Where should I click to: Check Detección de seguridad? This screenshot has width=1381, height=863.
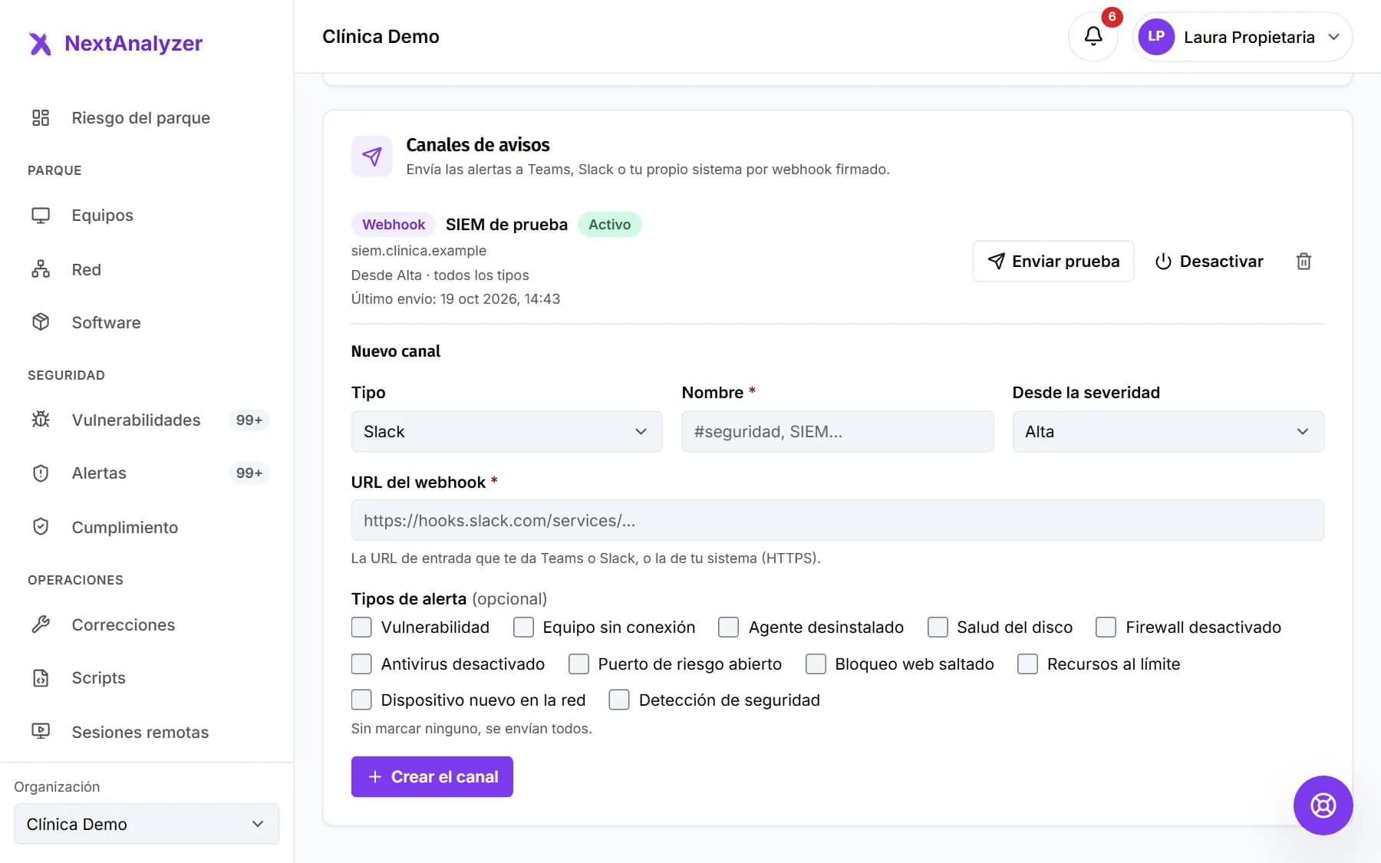pyautogui.click(x=619, y=700)
